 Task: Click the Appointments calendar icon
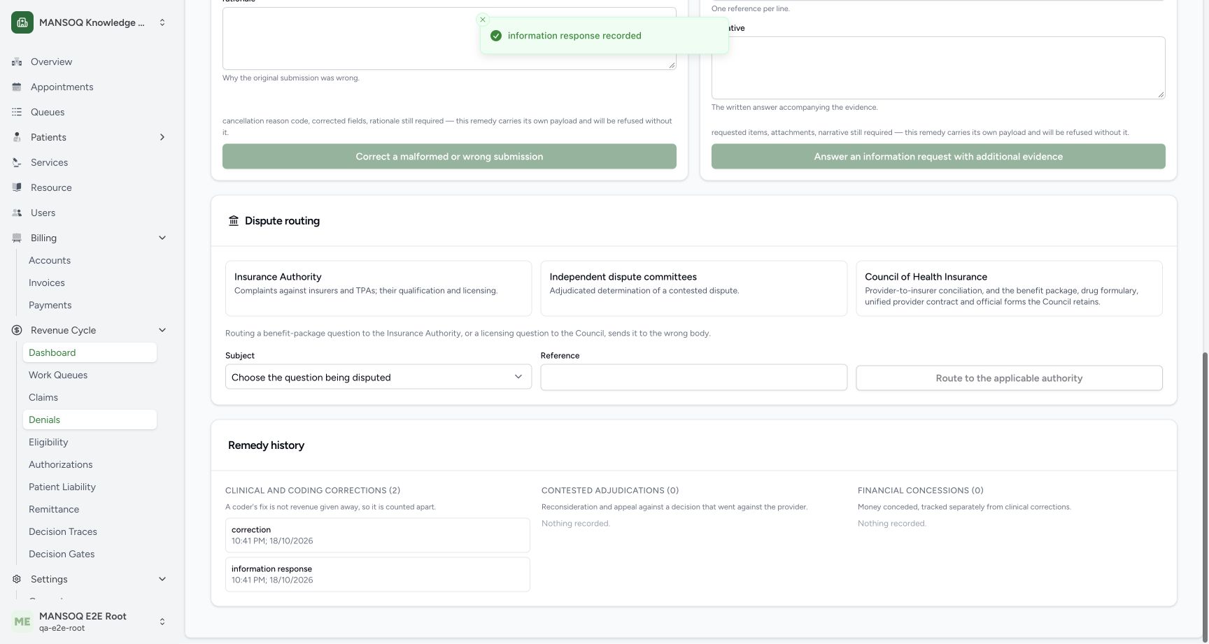17,87
